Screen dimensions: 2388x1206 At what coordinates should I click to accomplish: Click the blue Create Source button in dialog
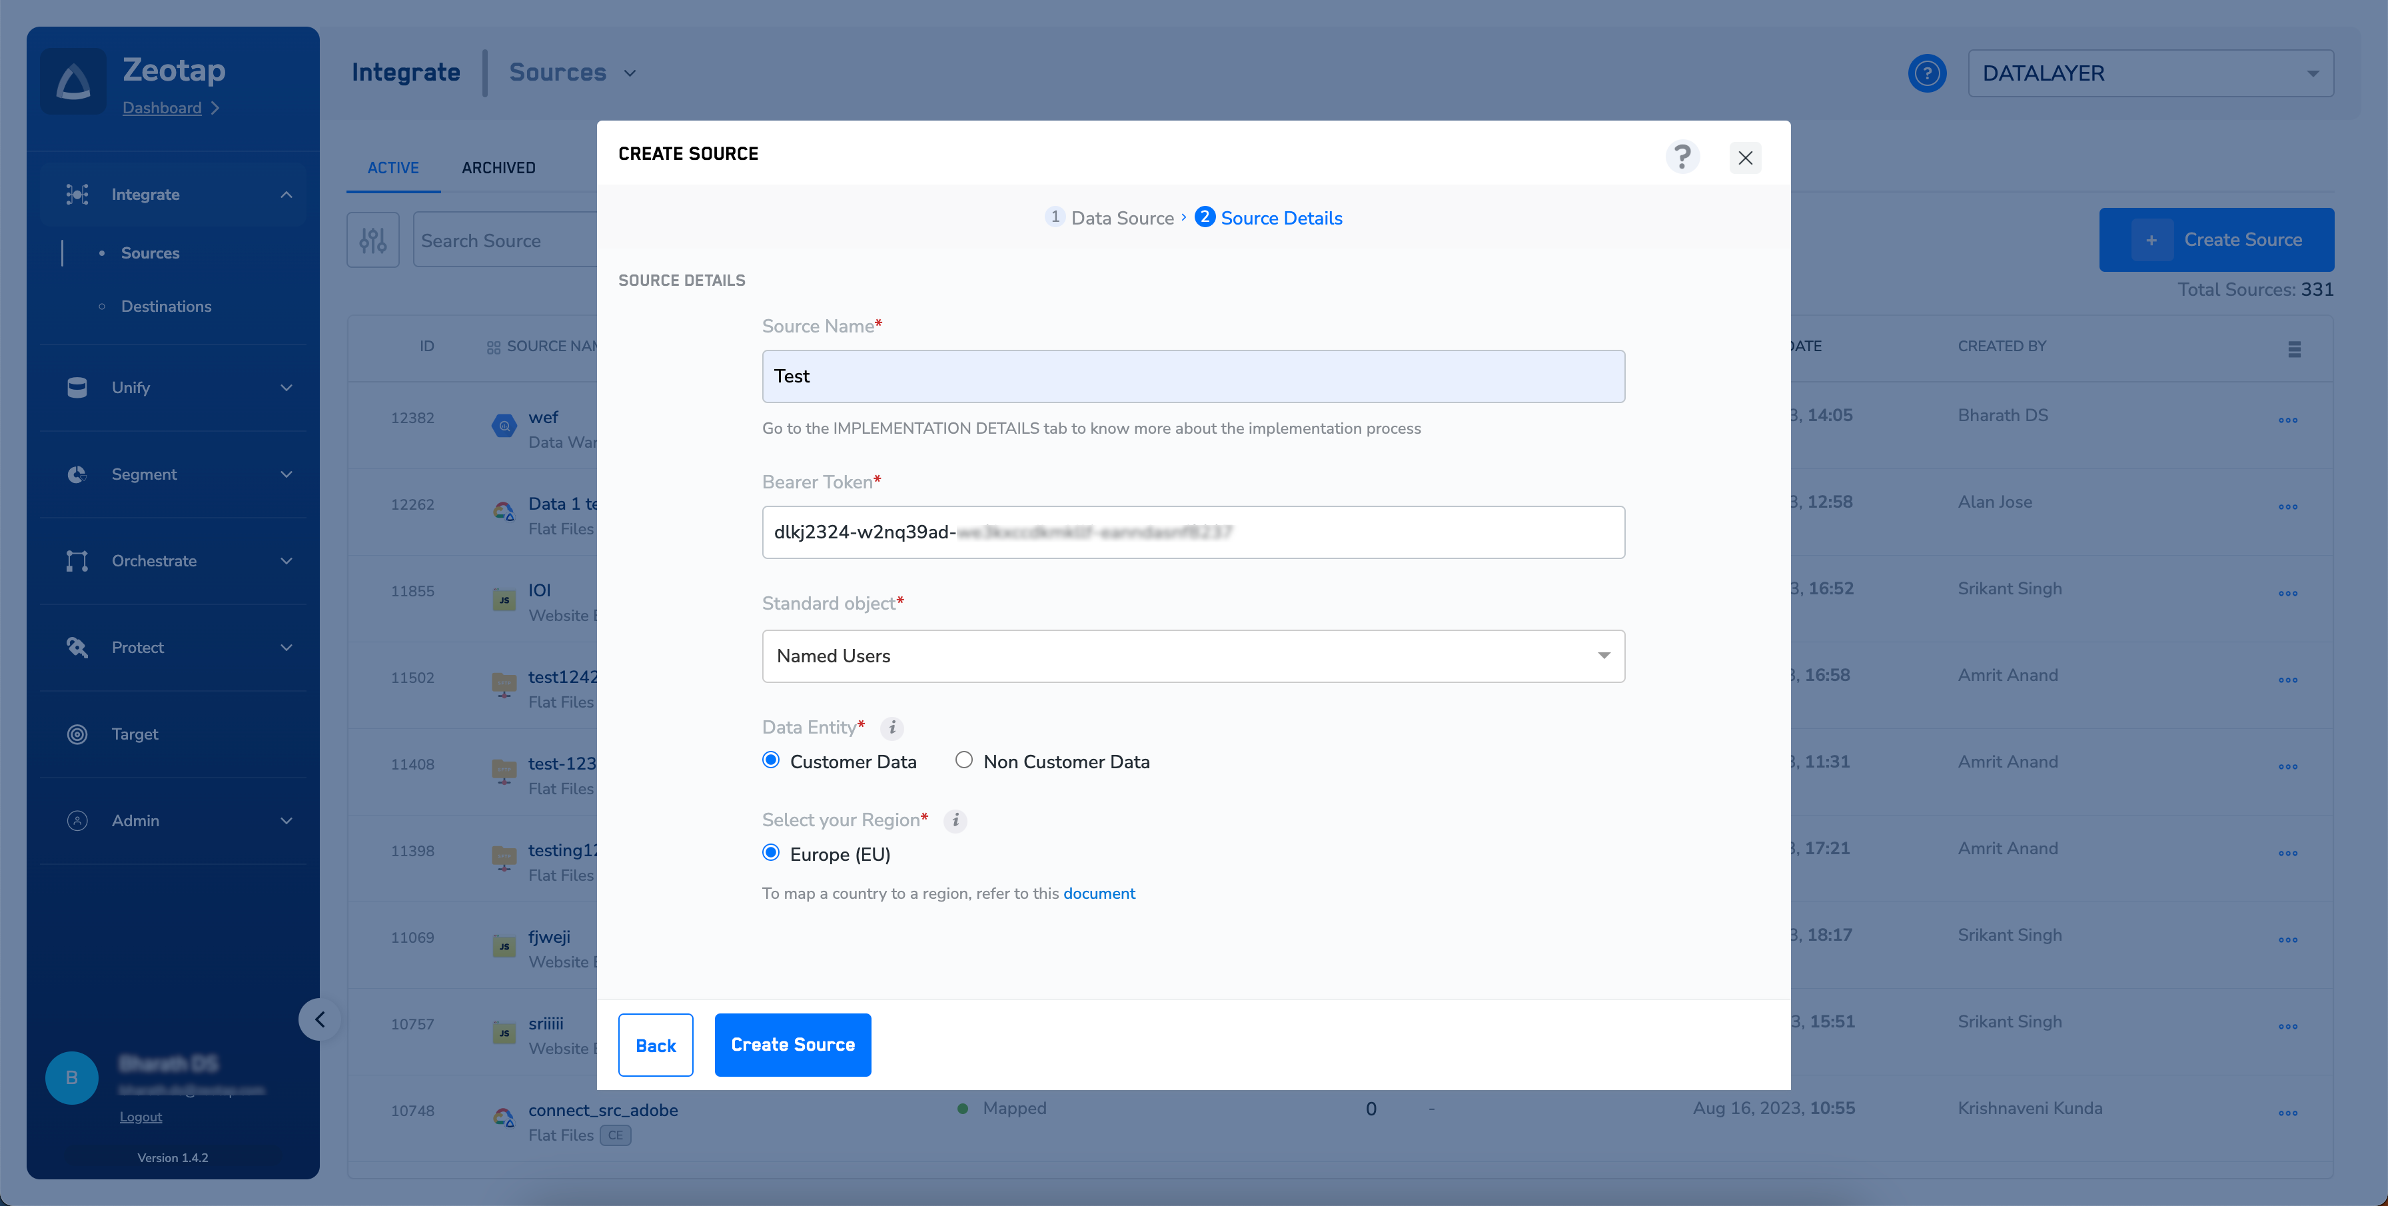[x=792, y=1045]
